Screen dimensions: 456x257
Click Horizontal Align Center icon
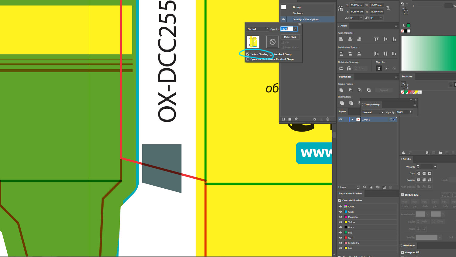350,39
